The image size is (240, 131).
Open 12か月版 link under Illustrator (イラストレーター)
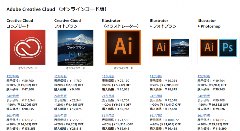tap(108, 76)
